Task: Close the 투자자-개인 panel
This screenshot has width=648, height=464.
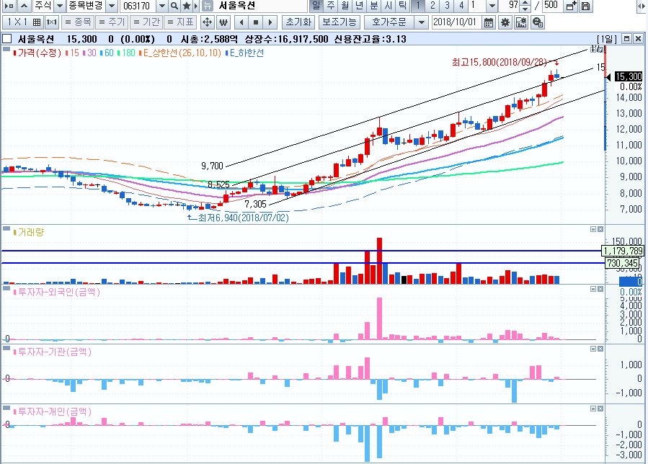Action: pyautogui.click(x=600, y=409)
